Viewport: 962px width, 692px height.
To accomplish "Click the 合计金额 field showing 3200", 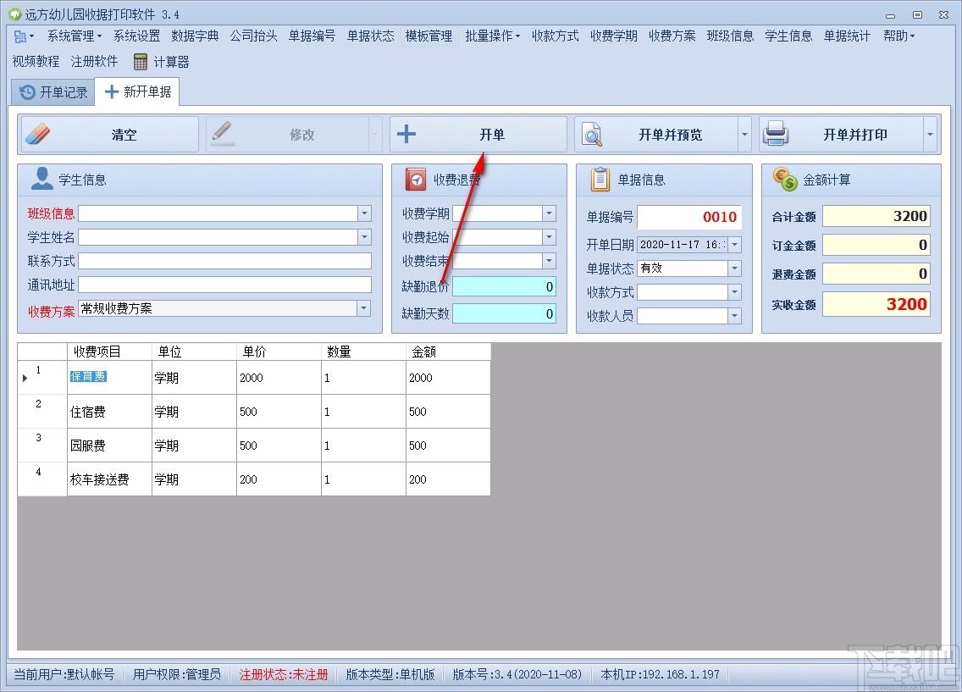I will pyautogui.click(x=876, y=216).
